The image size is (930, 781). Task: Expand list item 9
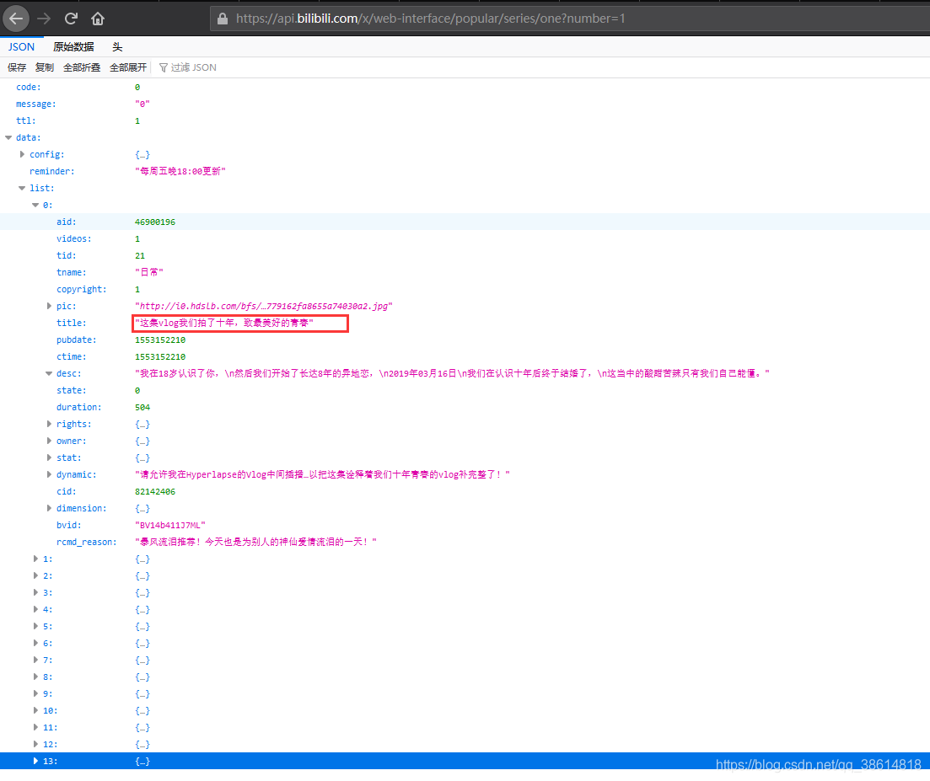click(x=35, y=693)
